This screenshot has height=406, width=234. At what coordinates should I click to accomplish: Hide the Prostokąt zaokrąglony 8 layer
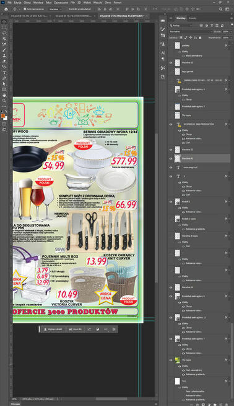(x=171, y=296)
